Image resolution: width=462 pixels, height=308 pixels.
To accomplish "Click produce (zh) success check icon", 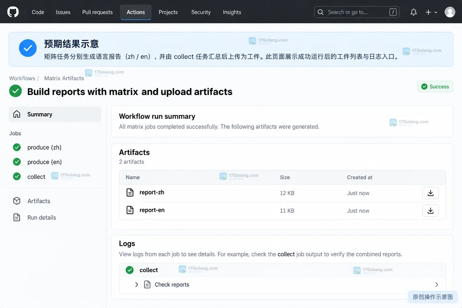I will click(x=17, y=147).
